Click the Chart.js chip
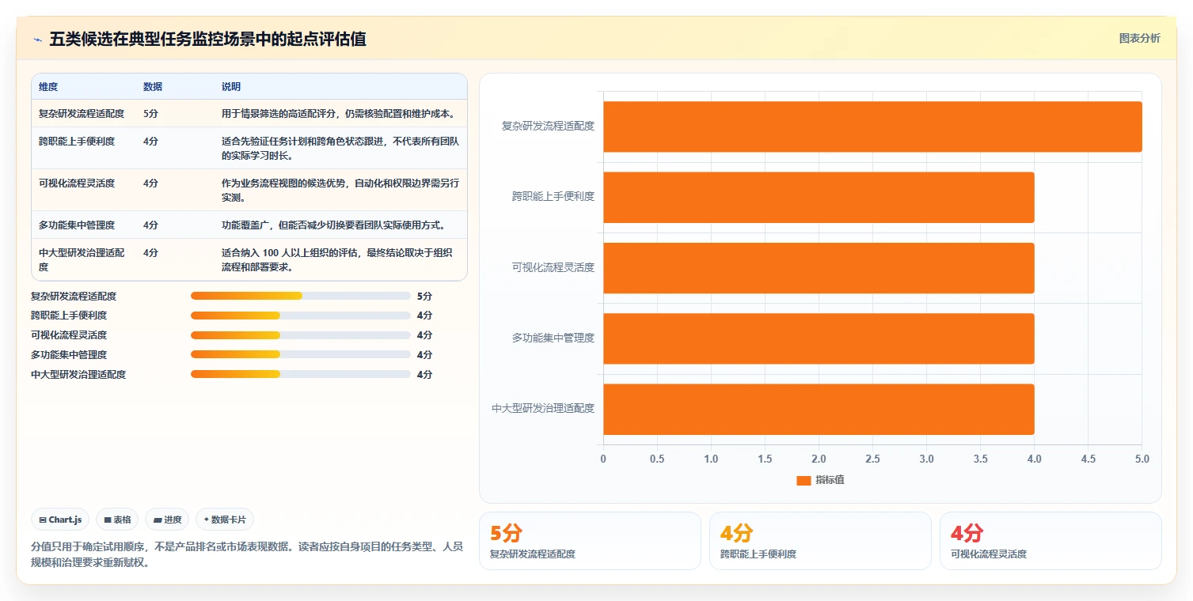Image resolution: width=1193 pixels, height=601 pixels. (x=61, y=520)
